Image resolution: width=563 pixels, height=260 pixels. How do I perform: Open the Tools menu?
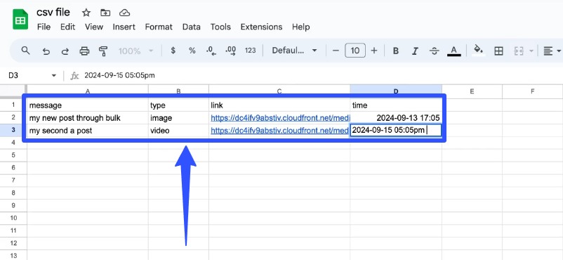click(220, 27)
